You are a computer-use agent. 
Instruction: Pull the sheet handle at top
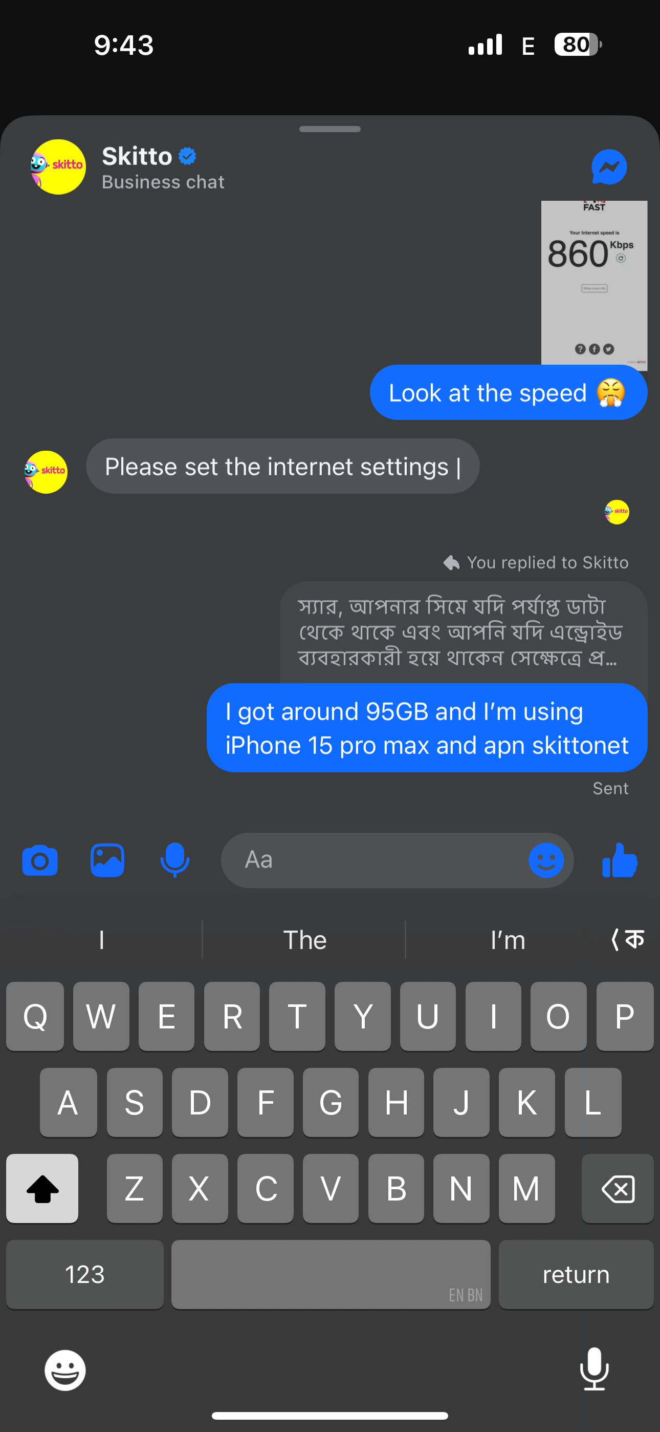pyautogui.click(x=330, y=129)
